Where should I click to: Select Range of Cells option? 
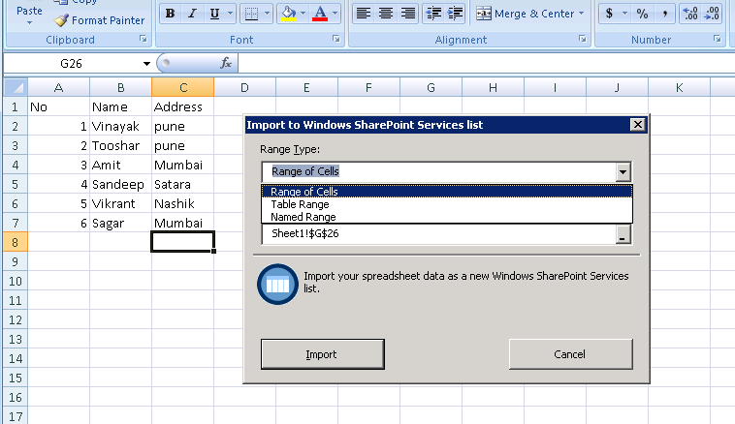[x=447, y=192]
